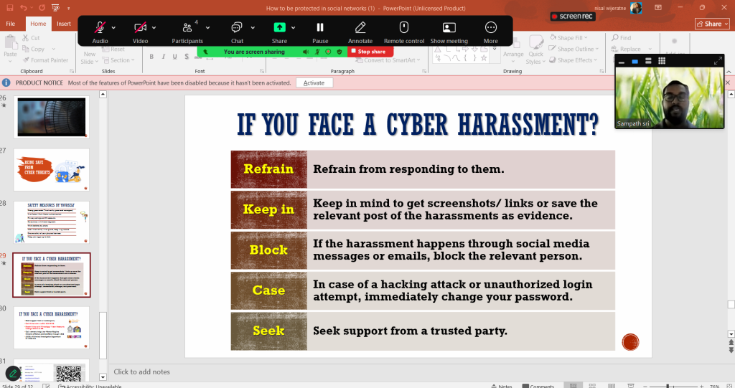Image resolution: width=735 pixels, height=388 pixels.
Task: Start video from the Zoom toolbar
Action: click(x=140, y=28)
